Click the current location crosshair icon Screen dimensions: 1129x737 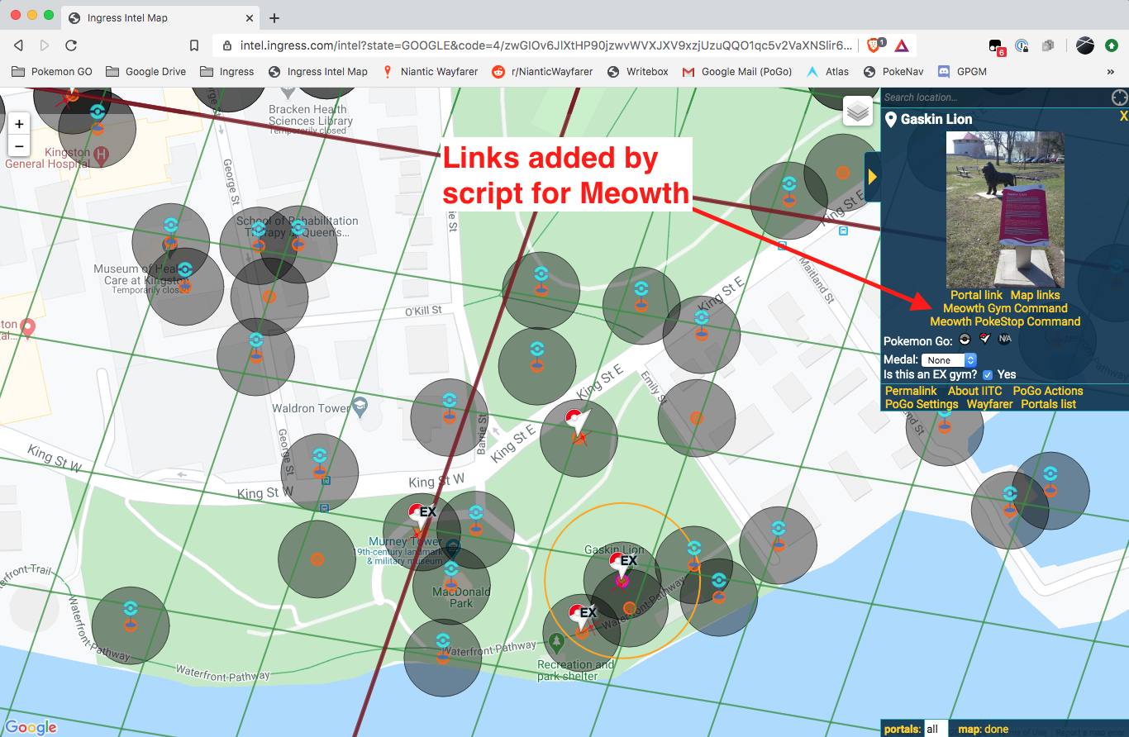pos(1119,97)
